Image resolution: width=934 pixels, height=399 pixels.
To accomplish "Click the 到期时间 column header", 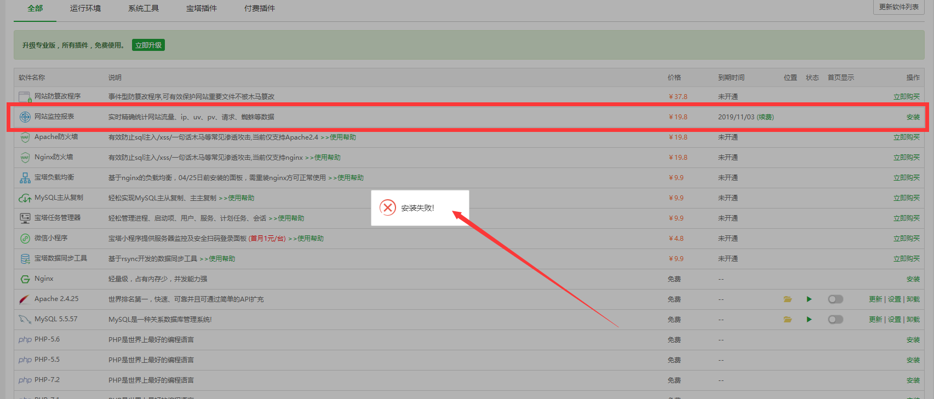I will 731,78.
